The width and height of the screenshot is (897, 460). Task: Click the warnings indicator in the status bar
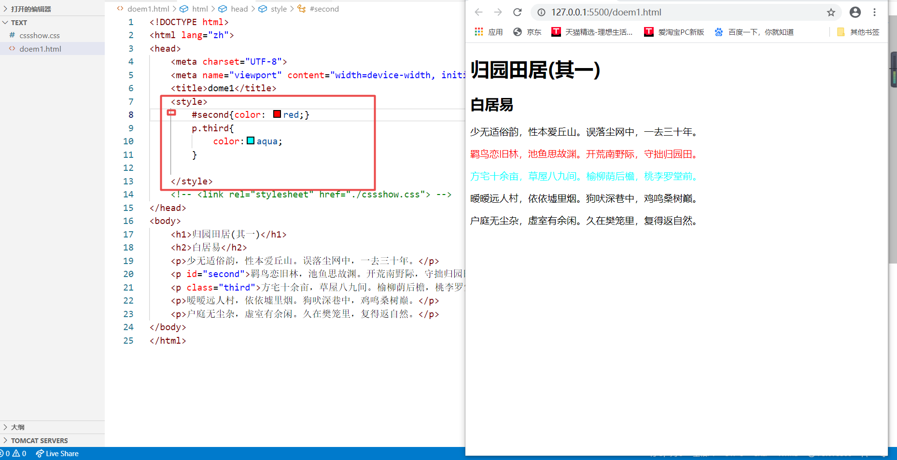19,453
